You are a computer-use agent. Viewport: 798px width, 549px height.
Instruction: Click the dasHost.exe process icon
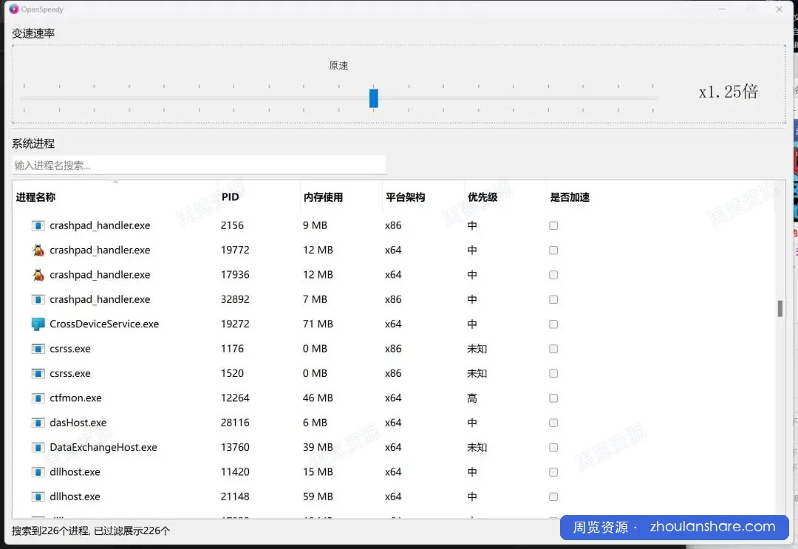point(38,423)
